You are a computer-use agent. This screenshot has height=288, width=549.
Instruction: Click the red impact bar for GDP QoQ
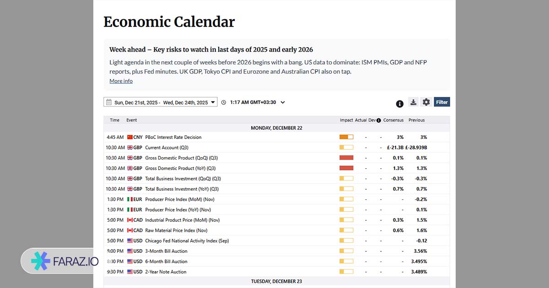coord(346,158)
